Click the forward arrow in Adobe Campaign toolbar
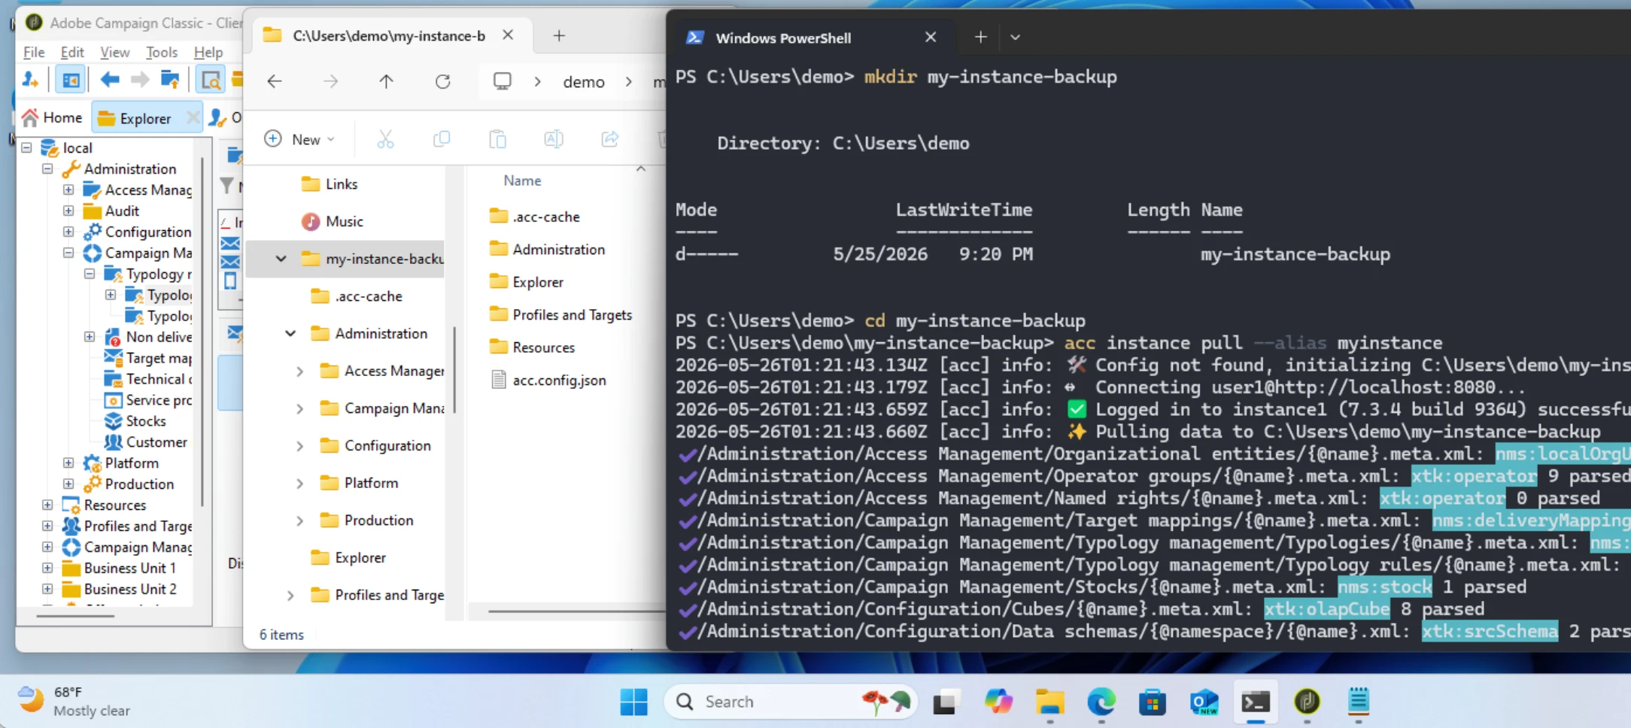This screenshot has height=728, width=1631. 140,79
